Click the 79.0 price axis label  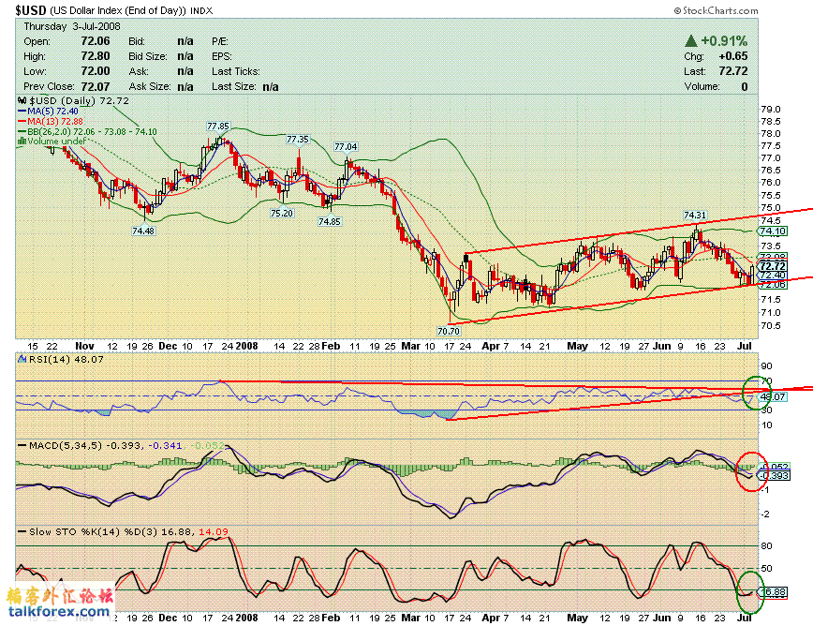[771, 109]
